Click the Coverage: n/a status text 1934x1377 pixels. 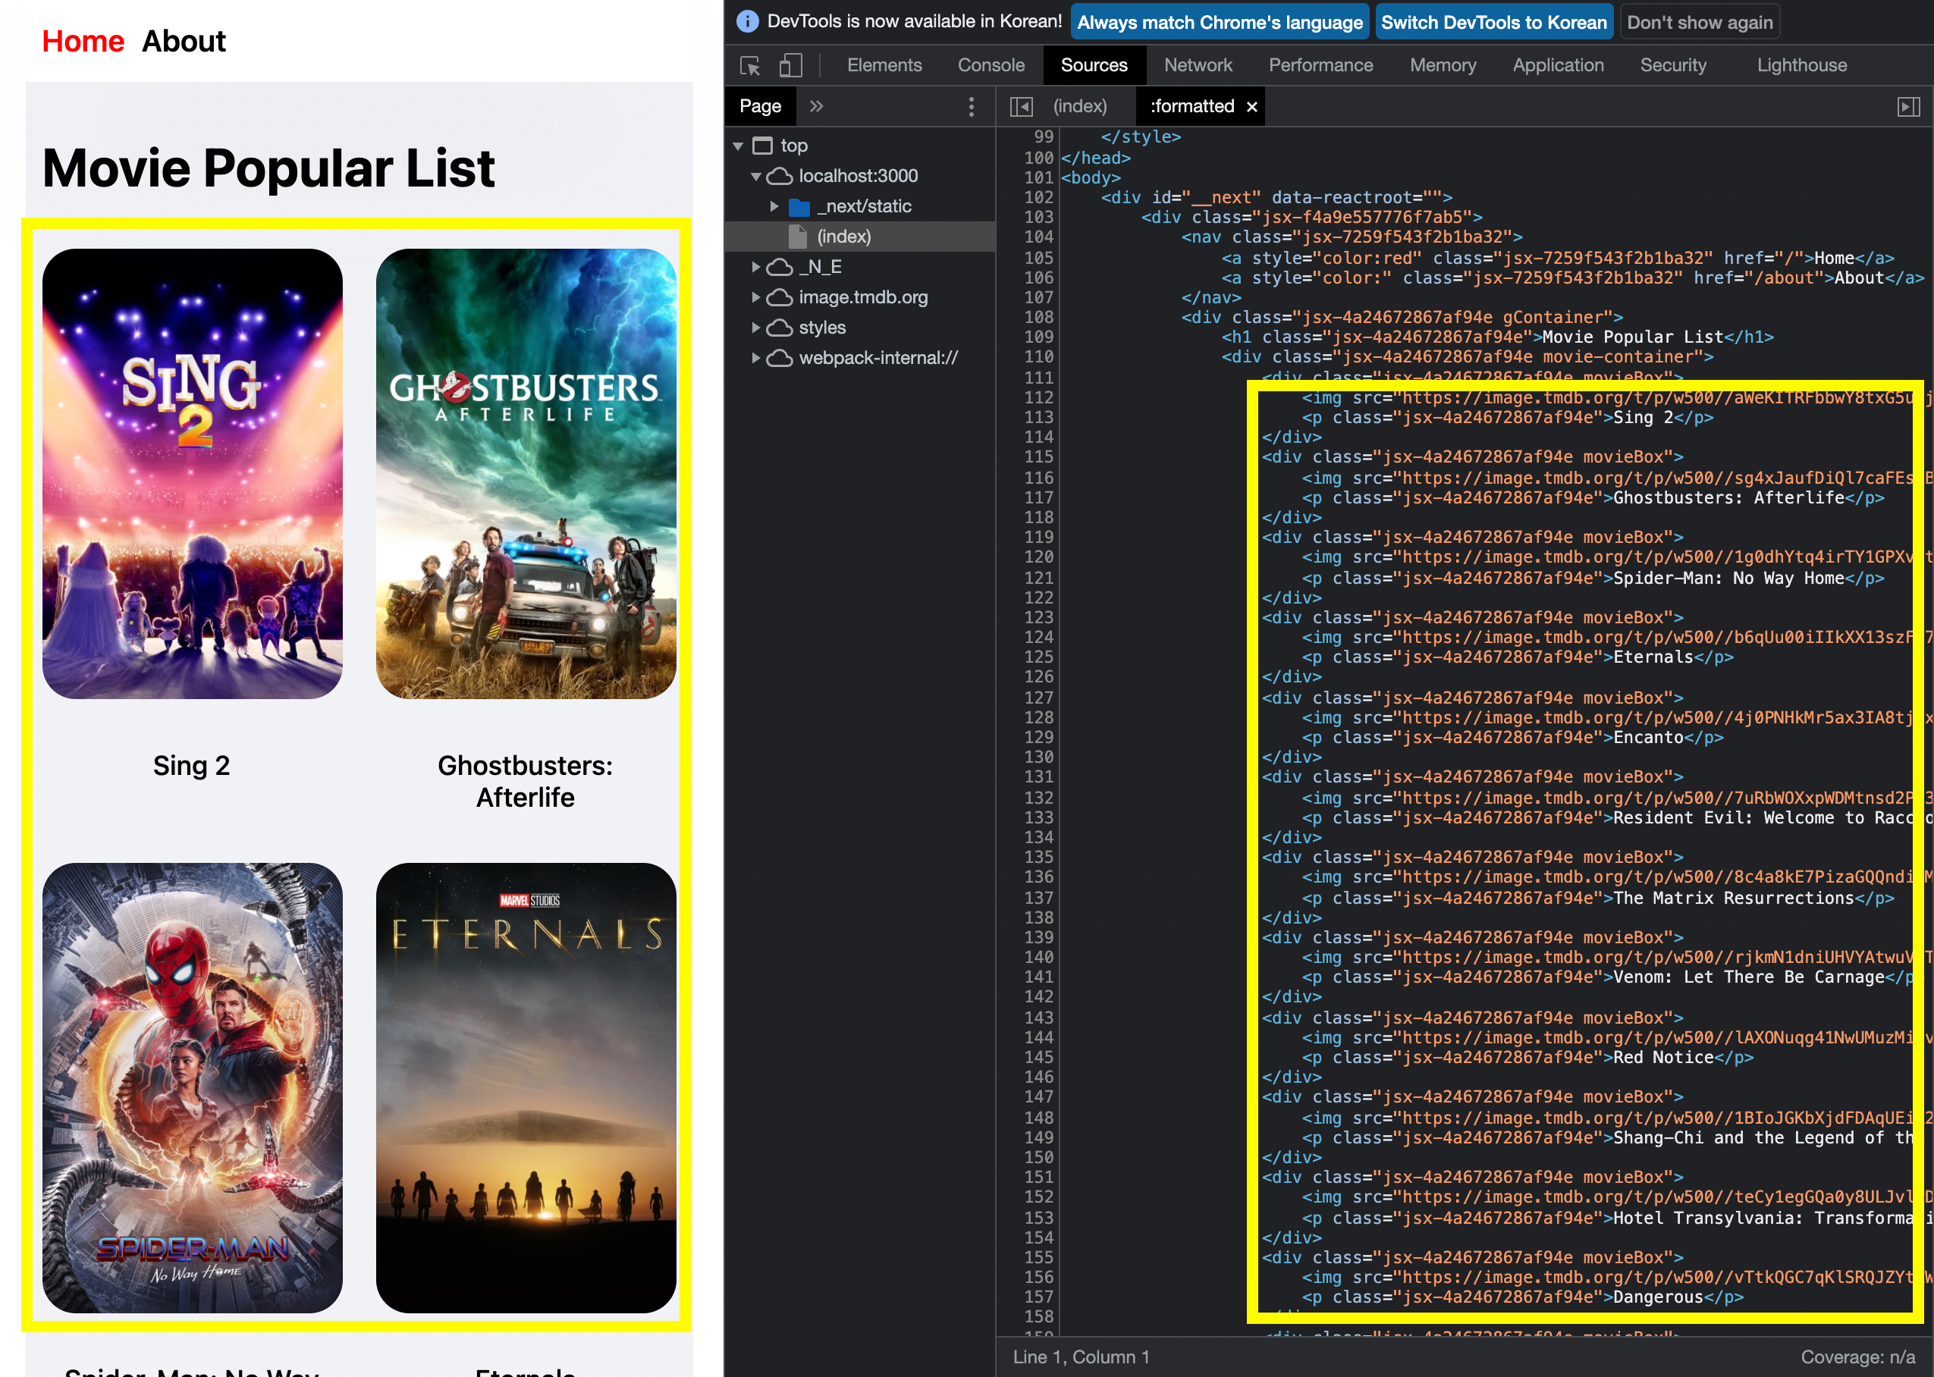click(x=1857, y=1357)
